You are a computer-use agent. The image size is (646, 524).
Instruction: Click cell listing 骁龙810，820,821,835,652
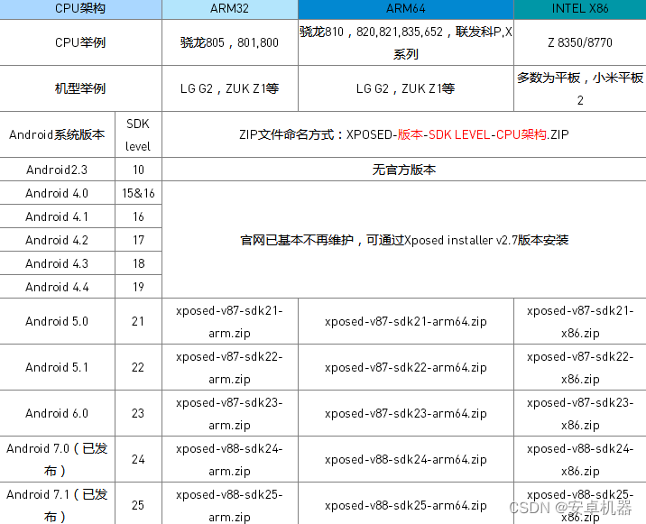(x=406, y=42)
